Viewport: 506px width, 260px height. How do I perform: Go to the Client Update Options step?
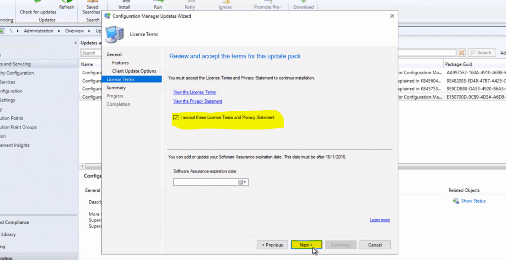point(134,71)
